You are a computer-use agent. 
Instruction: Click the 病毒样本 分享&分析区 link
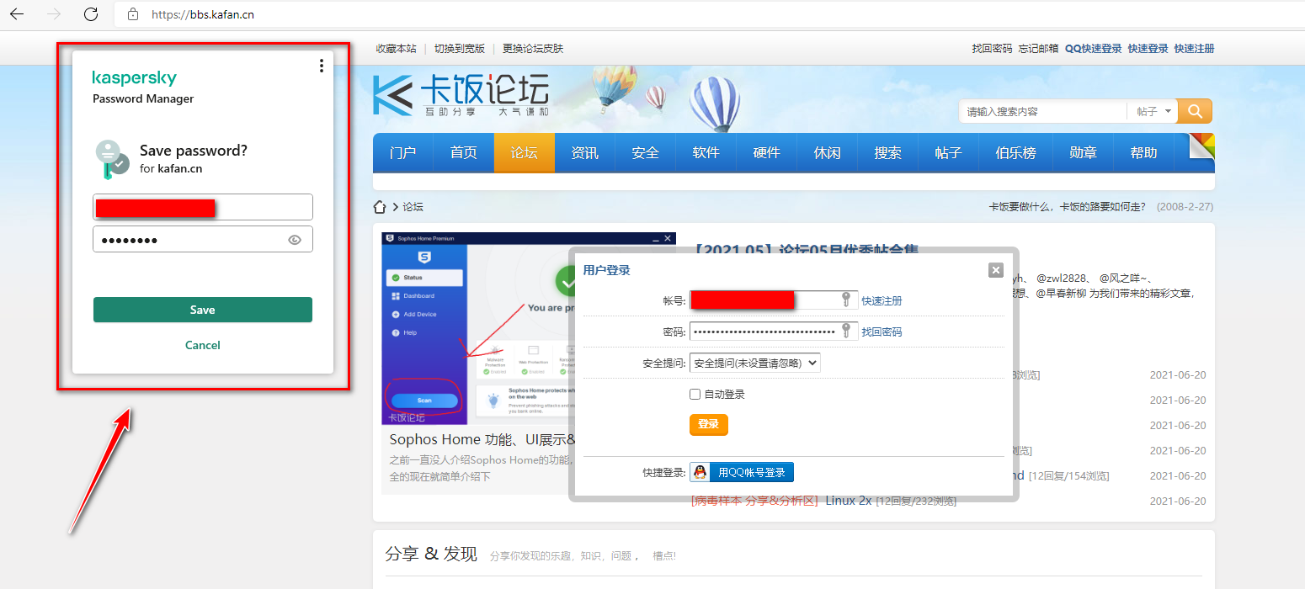click(754, 501)
